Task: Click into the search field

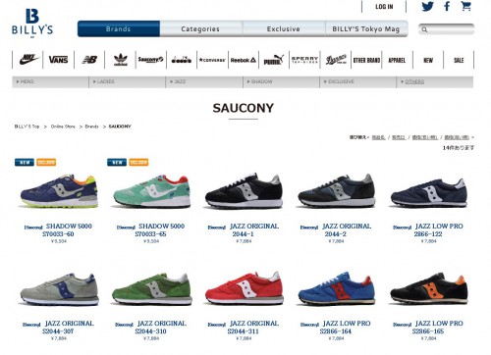Action: coord(447,29)
